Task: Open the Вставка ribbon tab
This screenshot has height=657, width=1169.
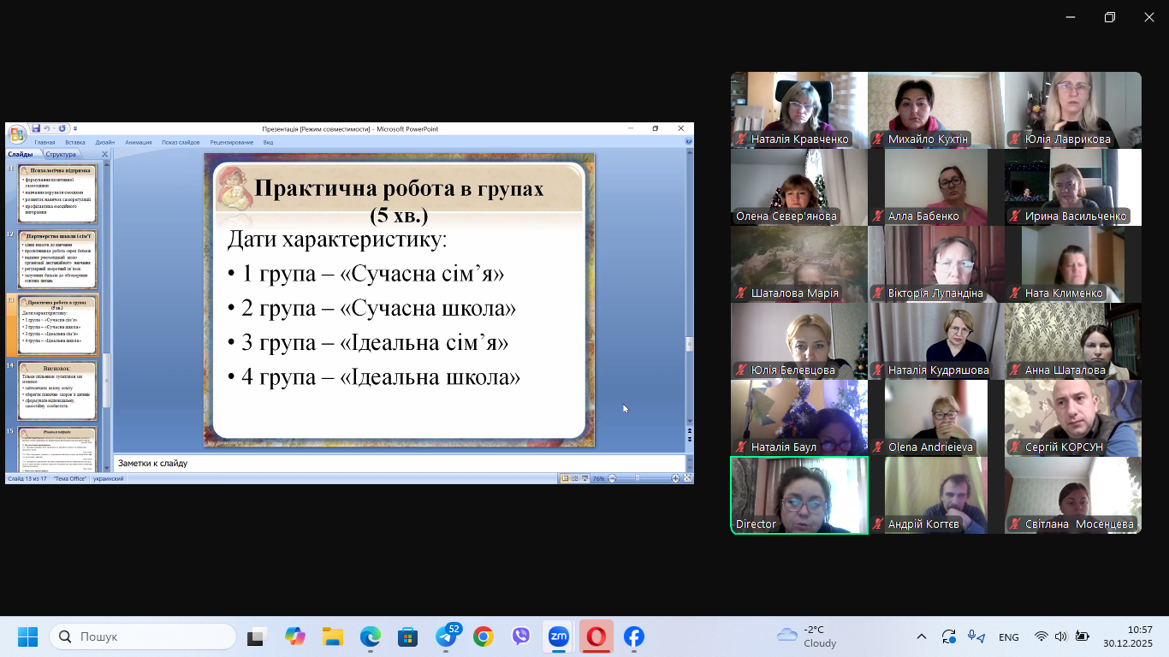Action: 74,142
